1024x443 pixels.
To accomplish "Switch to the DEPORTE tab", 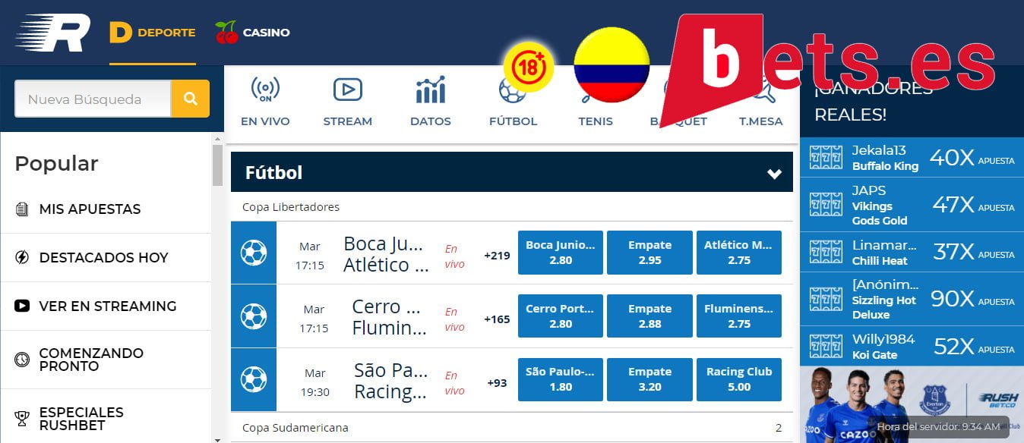I will [152, 32].
